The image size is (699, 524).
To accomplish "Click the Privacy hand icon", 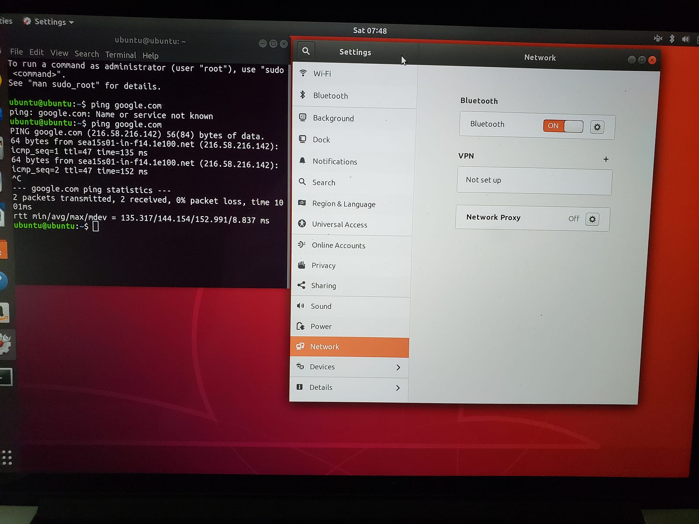I will [301, 265].
